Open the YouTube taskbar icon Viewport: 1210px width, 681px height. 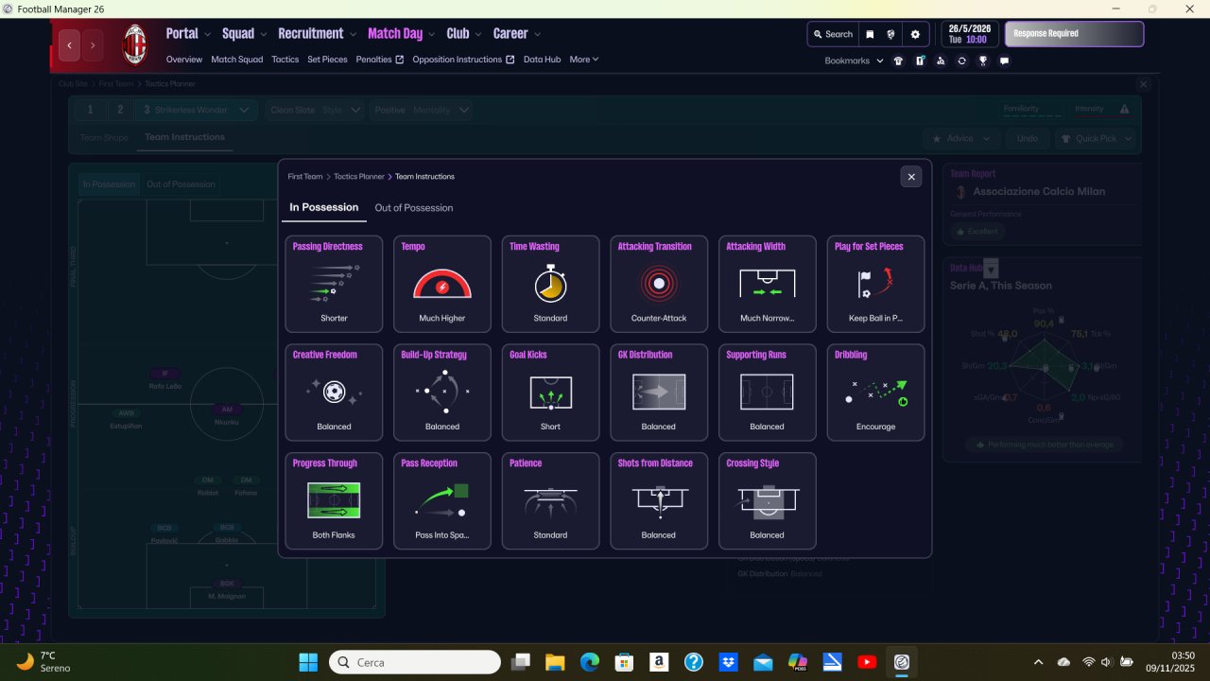pyautogui.click(x=867, y=662)
